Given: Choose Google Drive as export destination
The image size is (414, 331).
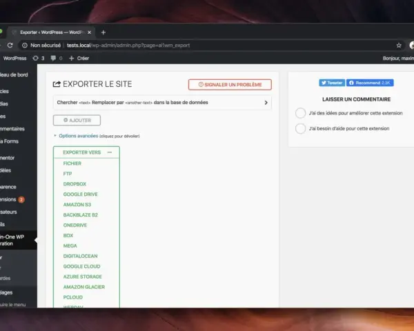Looking at the screenshot, I should click(x=80, y=194).
